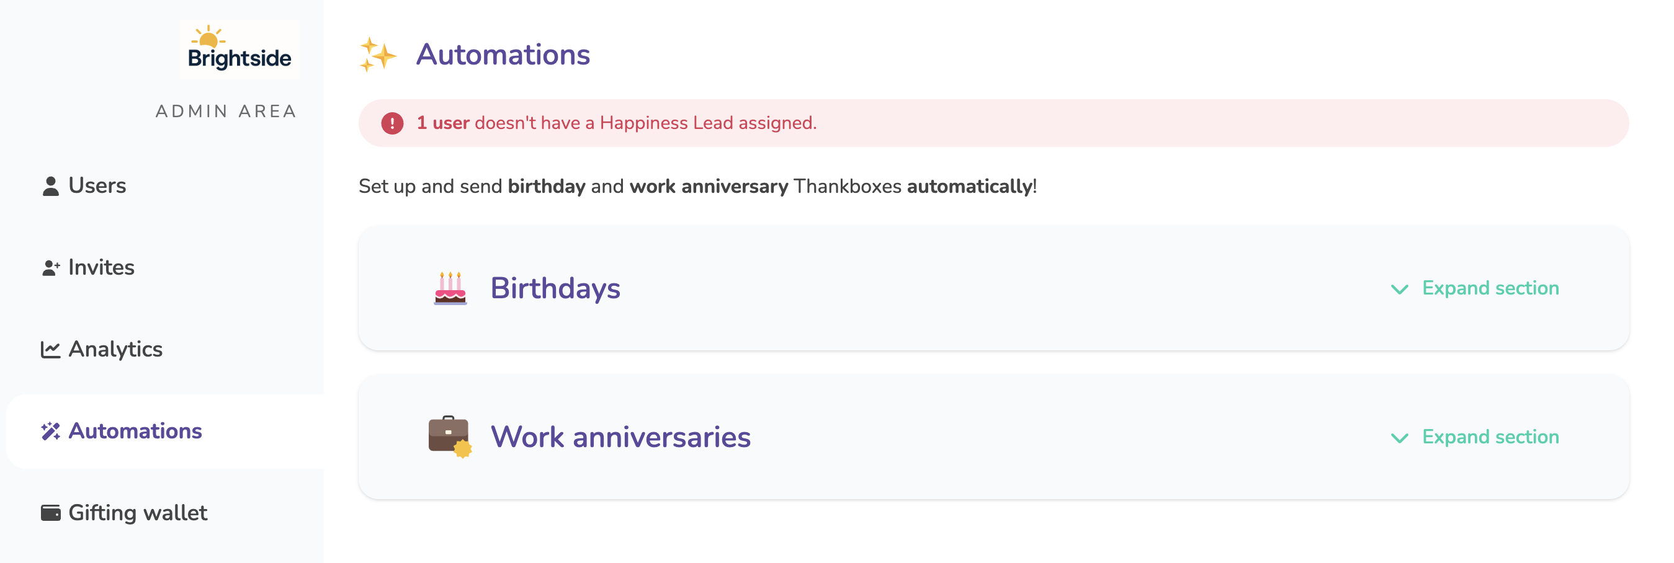Click the Invites add-person icon

tap(51, 267)
